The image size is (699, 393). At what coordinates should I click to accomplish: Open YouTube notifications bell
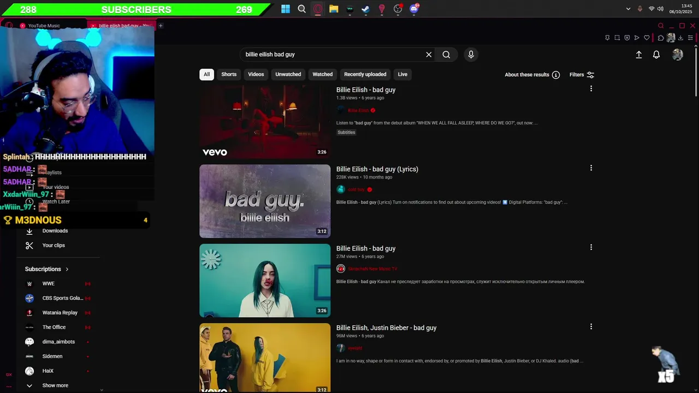pyautogui.click(x=656, y=55)
